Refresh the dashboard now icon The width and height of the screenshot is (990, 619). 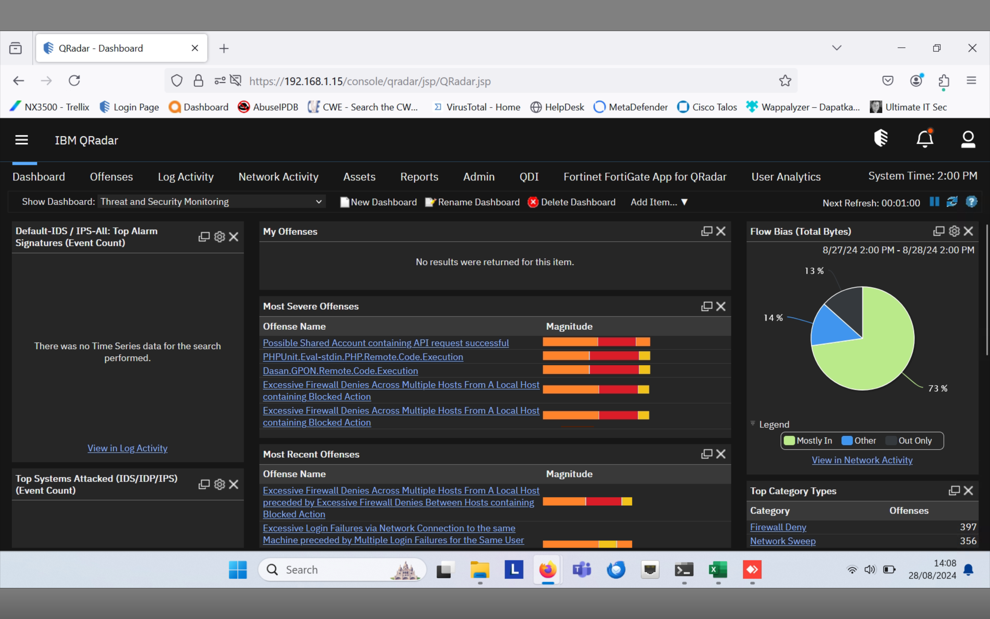pyautogui.click(x=952, y=202)
